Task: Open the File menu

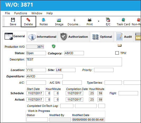Action: pos(7,13)
